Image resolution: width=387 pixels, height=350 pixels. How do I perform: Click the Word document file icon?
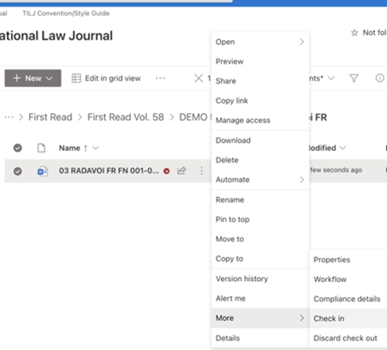tap(42, 171)
